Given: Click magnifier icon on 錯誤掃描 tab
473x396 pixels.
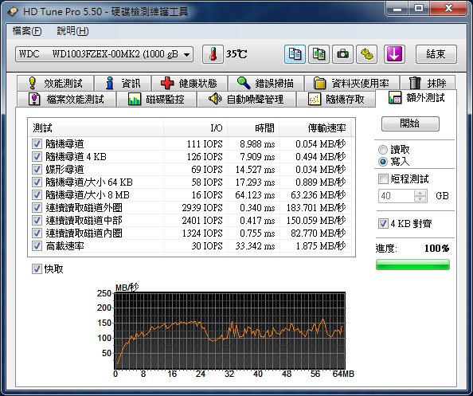Looking at the screenshot, I should click(244, 83).
